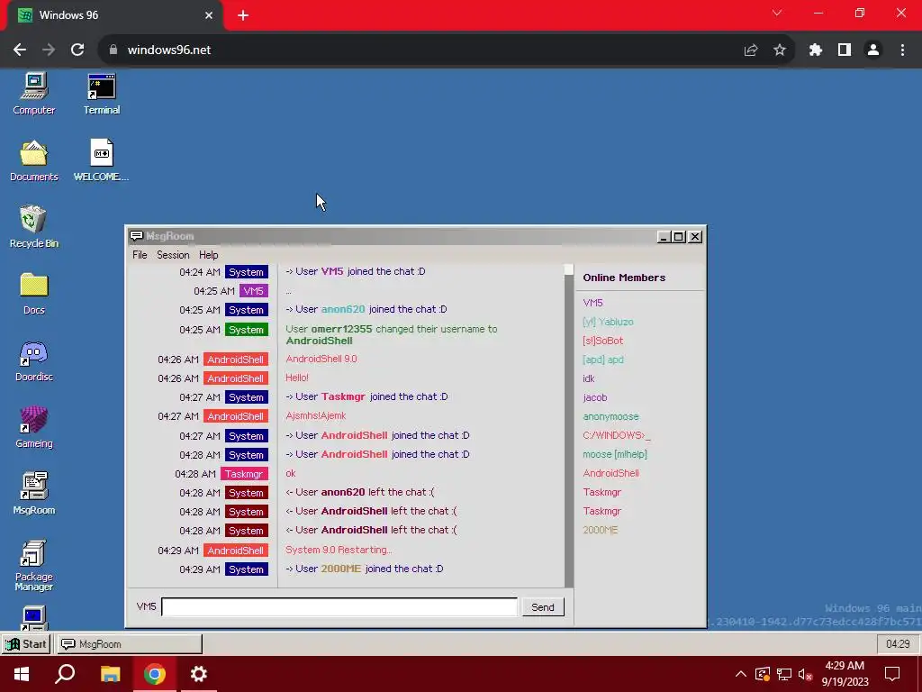The height and width of the screenshot is (692, 922).
Task: Click the Send button
Action: tap(543, 606)
